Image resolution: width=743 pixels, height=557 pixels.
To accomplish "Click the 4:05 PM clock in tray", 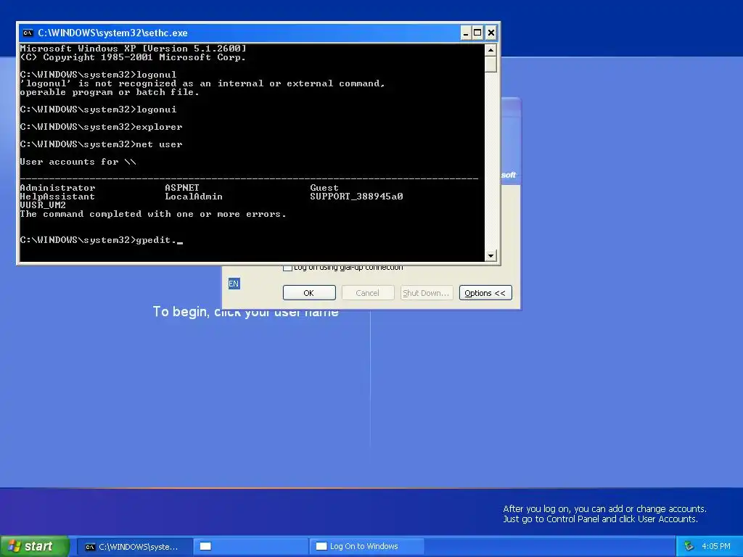I will point(715,547).
